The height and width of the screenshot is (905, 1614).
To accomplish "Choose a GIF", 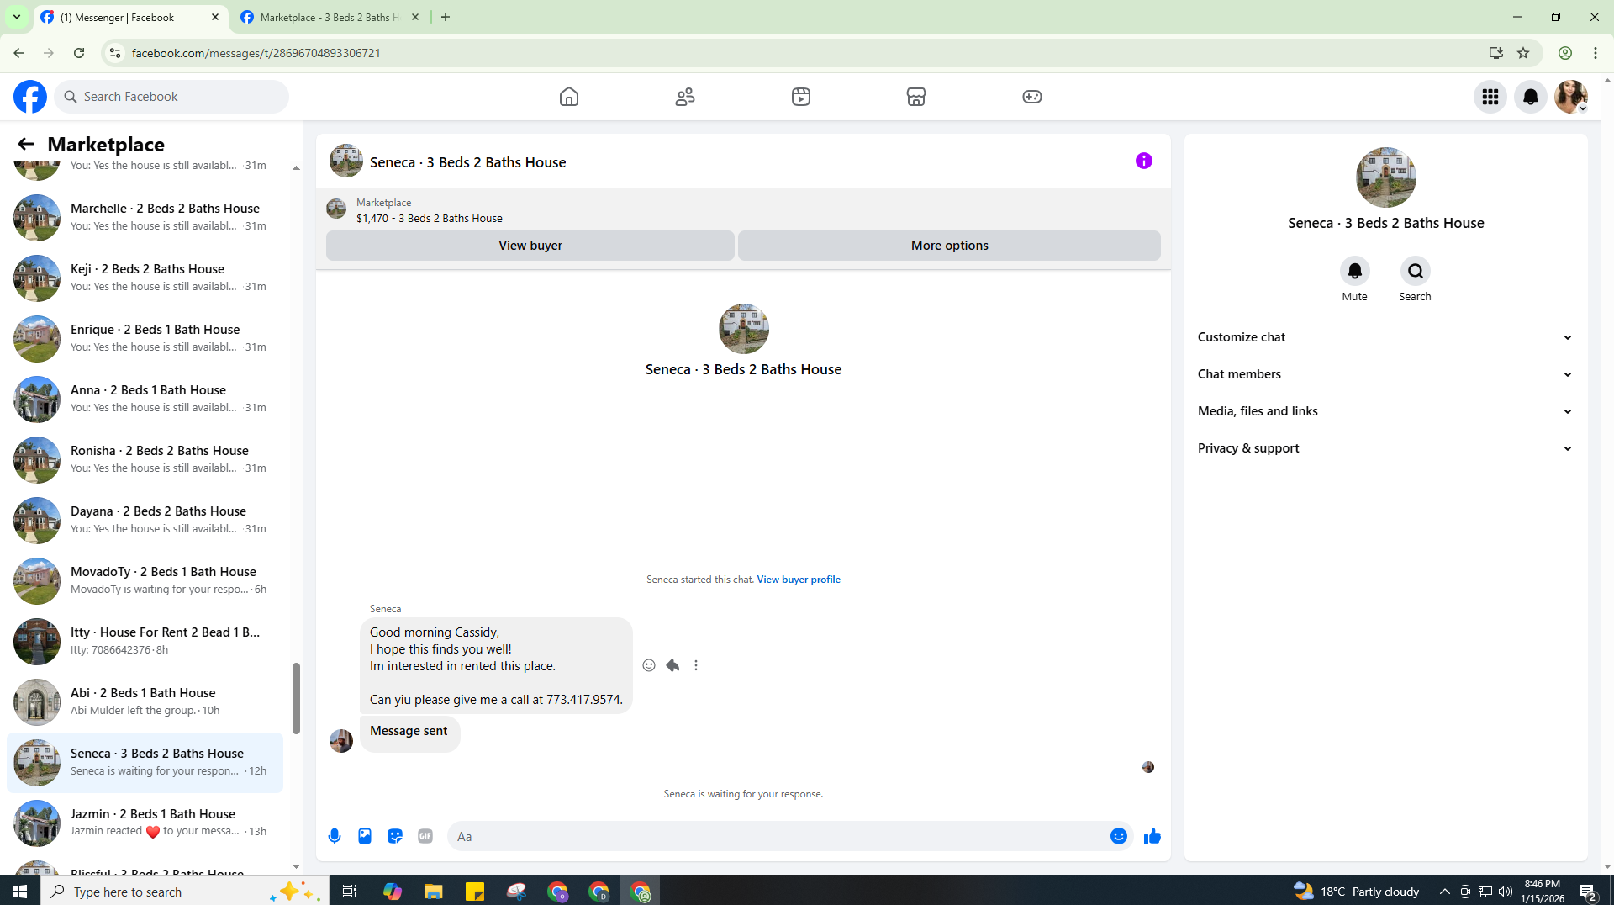I will (425, 836).
